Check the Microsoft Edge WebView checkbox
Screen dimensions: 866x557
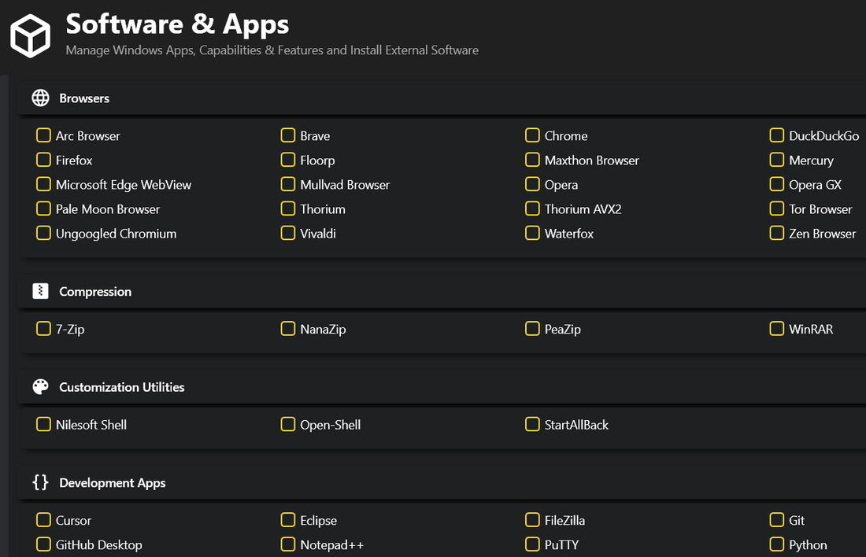tap(43, 184)
